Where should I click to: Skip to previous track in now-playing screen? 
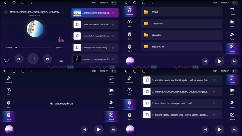(x=19, y=59)
